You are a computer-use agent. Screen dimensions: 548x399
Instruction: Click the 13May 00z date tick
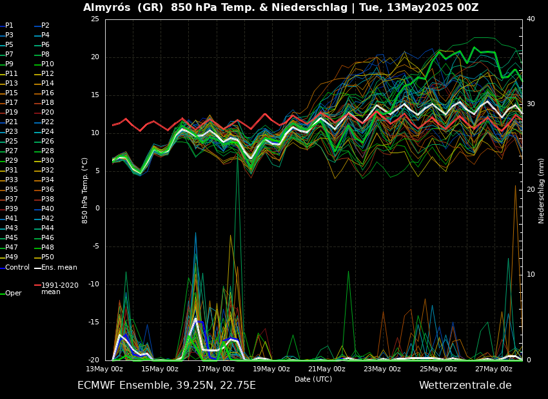point(104,369)
